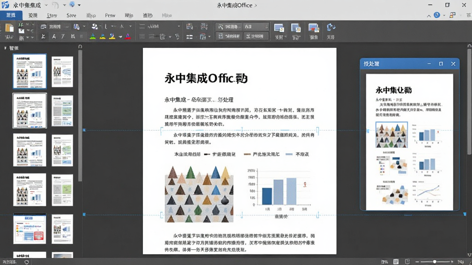The image size is (472, 265).
Task: Click the document title 永中集成Offic heading
Action: pos(206,78)
